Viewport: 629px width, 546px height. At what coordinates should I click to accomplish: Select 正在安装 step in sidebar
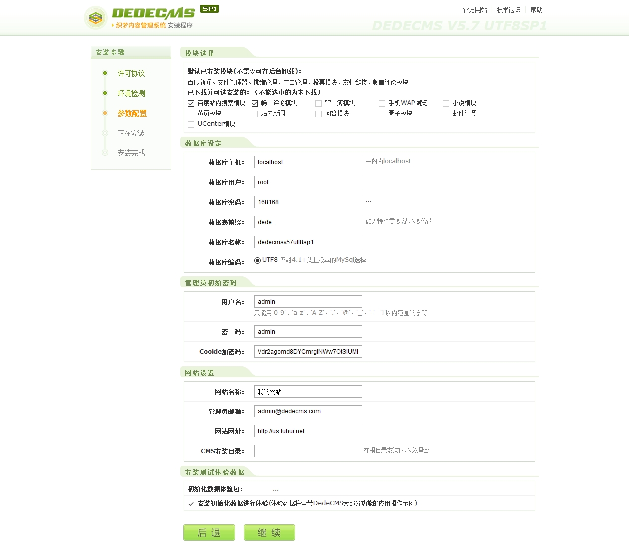131,133
